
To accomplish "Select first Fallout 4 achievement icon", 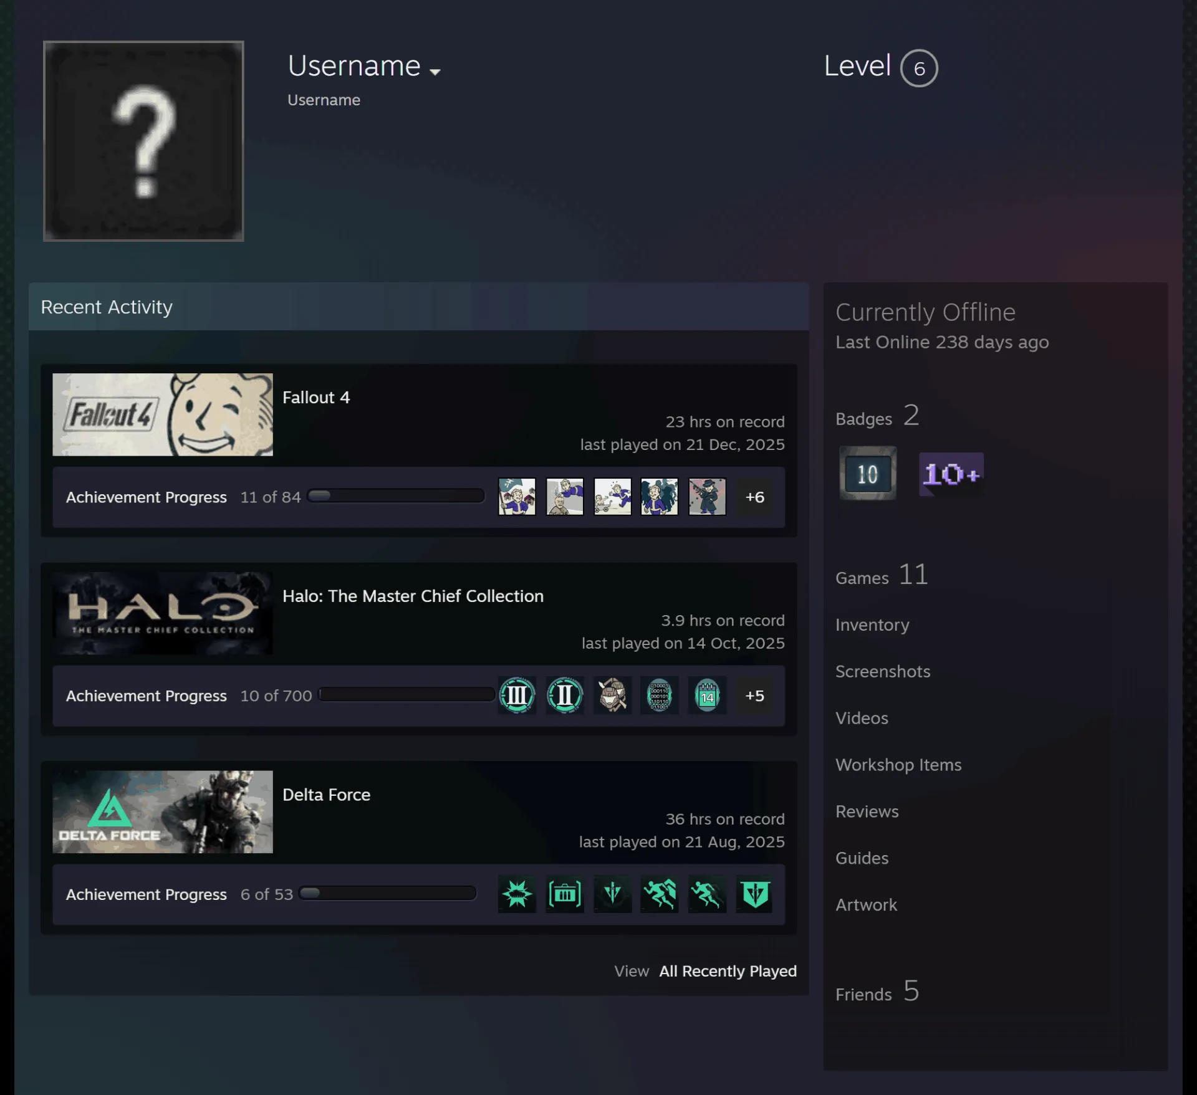I will click(x=517, y=497).
